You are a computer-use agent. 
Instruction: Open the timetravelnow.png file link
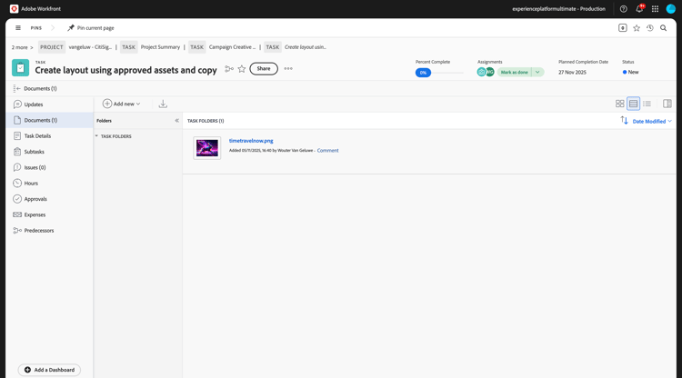pyautogui.click(x=251, y=141)
